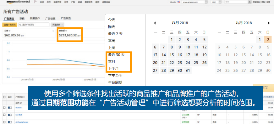Tick the checkbox for the Bianlie campaign

click(4, 107)
